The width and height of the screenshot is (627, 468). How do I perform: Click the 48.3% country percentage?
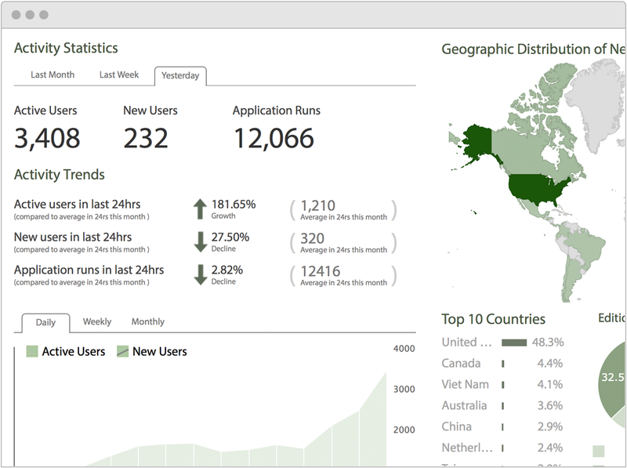[x=548, y=343]
